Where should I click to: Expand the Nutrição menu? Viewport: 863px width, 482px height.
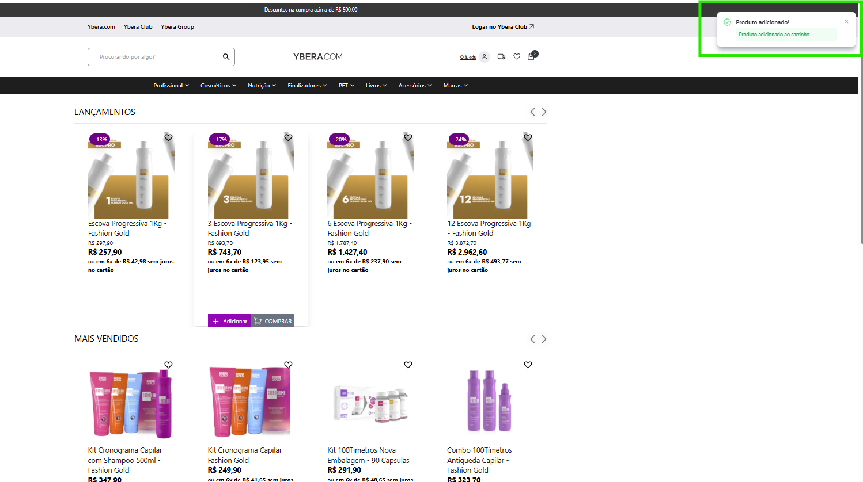pos(262,86)
